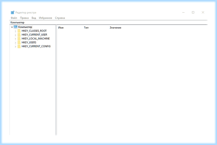The image size is (217, 145).
Task: Expand the HKEY_CLASSES_ROOT key
Action: click(x=16, y=31)
